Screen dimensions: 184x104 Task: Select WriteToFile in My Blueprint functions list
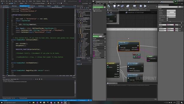click(97, 45)
